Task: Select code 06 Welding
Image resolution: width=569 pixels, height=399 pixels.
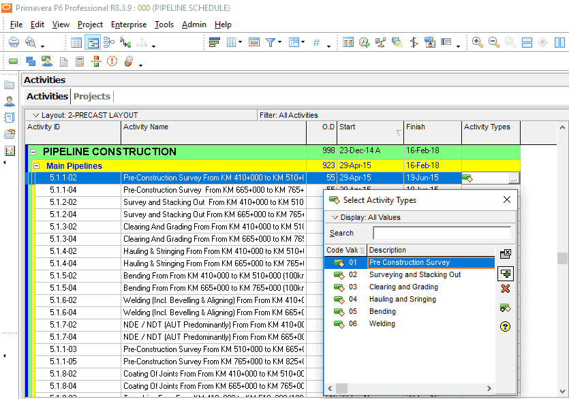Action: [x=410, y=324]
